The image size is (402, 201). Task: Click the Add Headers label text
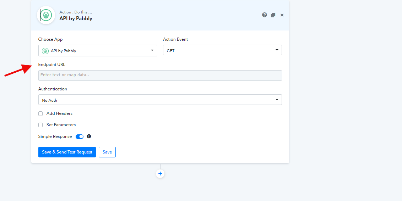[x=59, y=113]
